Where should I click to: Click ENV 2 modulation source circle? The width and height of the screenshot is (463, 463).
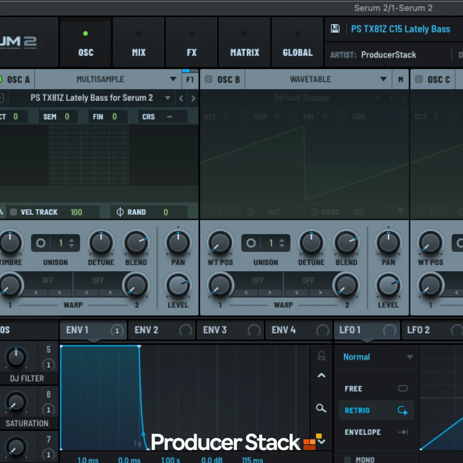pyautogui.click(x=185, y=330)
